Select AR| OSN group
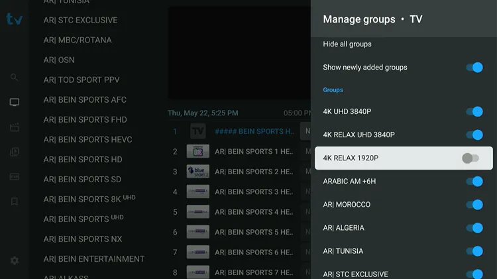The width and height of the screenshot is (497, 279). coord(59,60)
